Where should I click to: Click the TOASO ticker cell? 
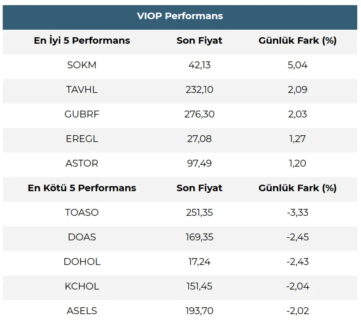(82, 212)
